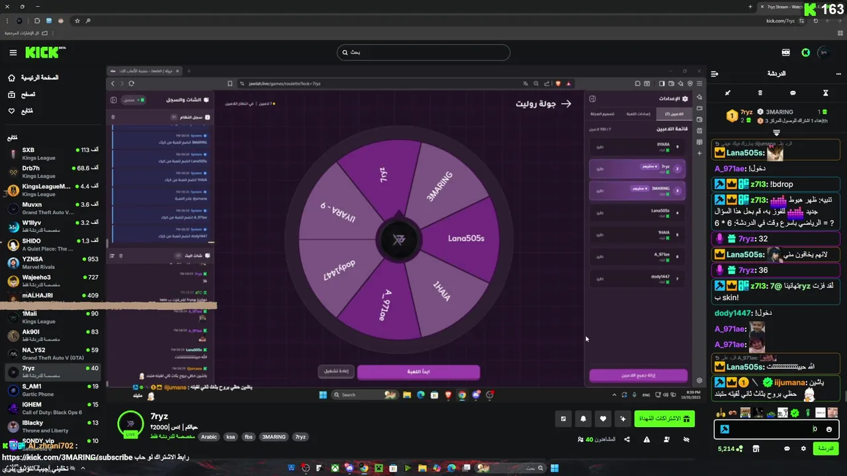Select IGHEM channel in sidebar
This screenshot has width=847, height=476.
[52, 408]
